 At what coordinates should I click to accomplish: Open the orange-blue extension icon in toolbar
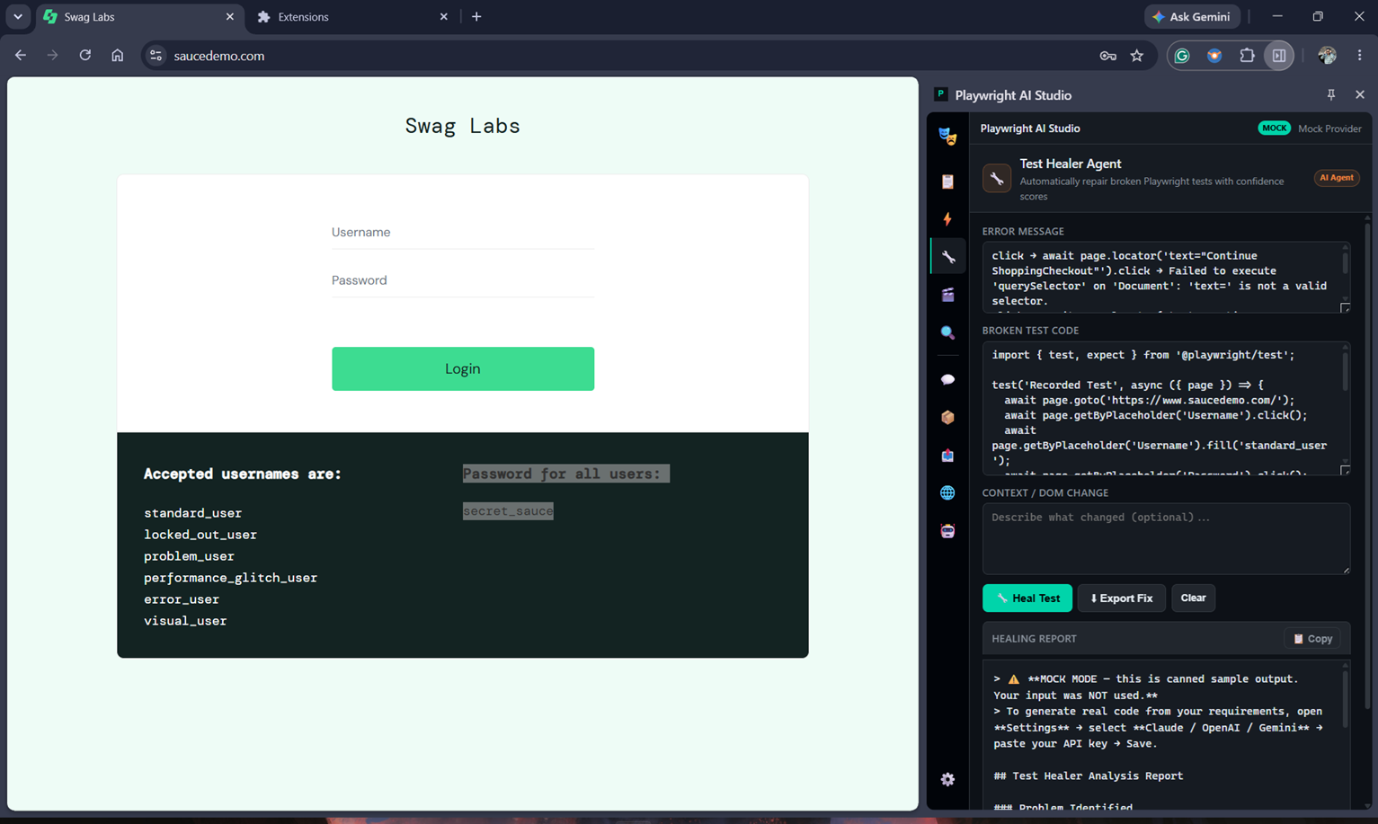[1214, 56]
